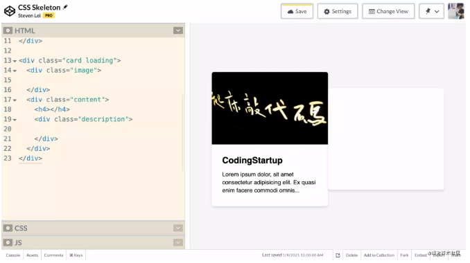Fold the image div at line 14
Viewport: 470px width, 263px height.
(x=15, y=71)
